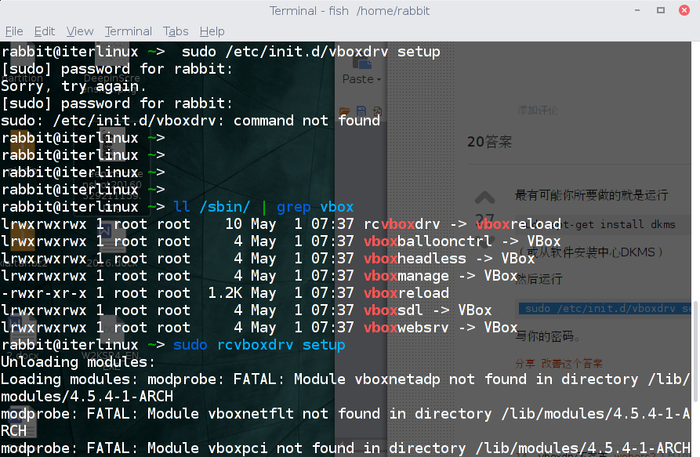Upvote the answer with the up arrow
Viewport: 700px width, 457px height.
click(484, 198)
